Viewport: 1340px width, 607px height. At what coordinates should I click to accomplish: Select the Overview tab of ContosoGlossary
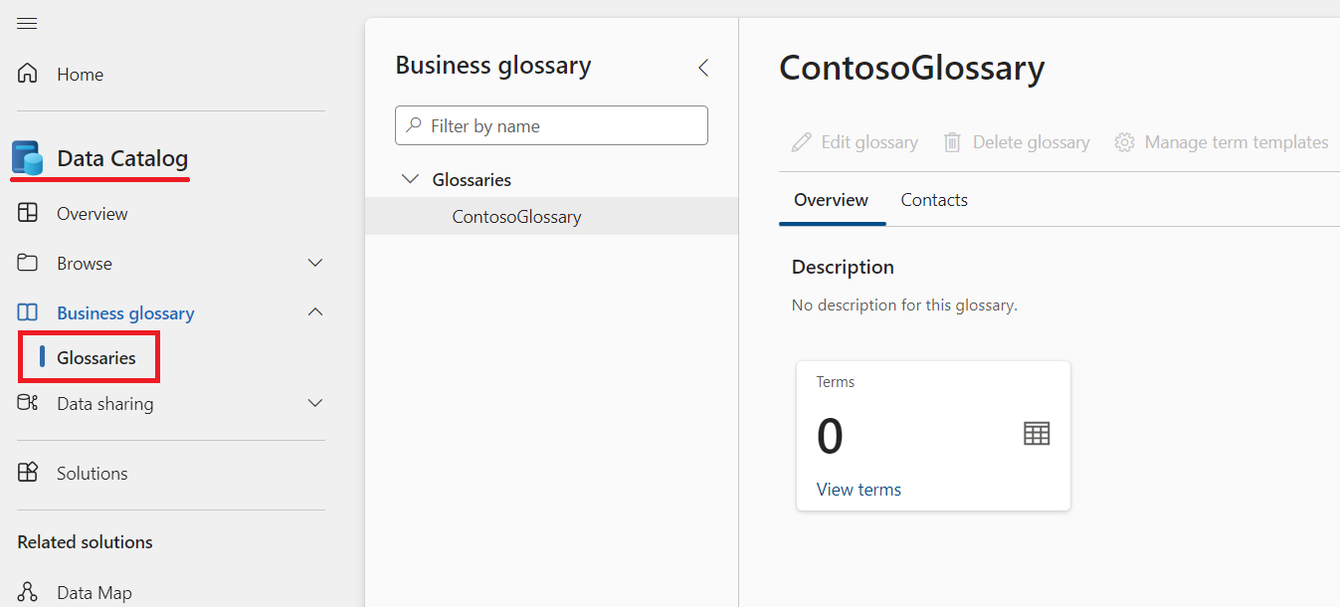pos(831,199)
